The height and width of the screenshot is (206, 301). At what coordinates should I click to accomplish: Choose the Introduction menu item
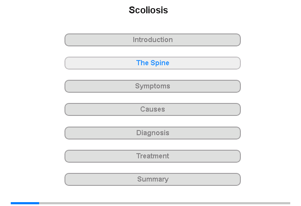tap(153, 40)
